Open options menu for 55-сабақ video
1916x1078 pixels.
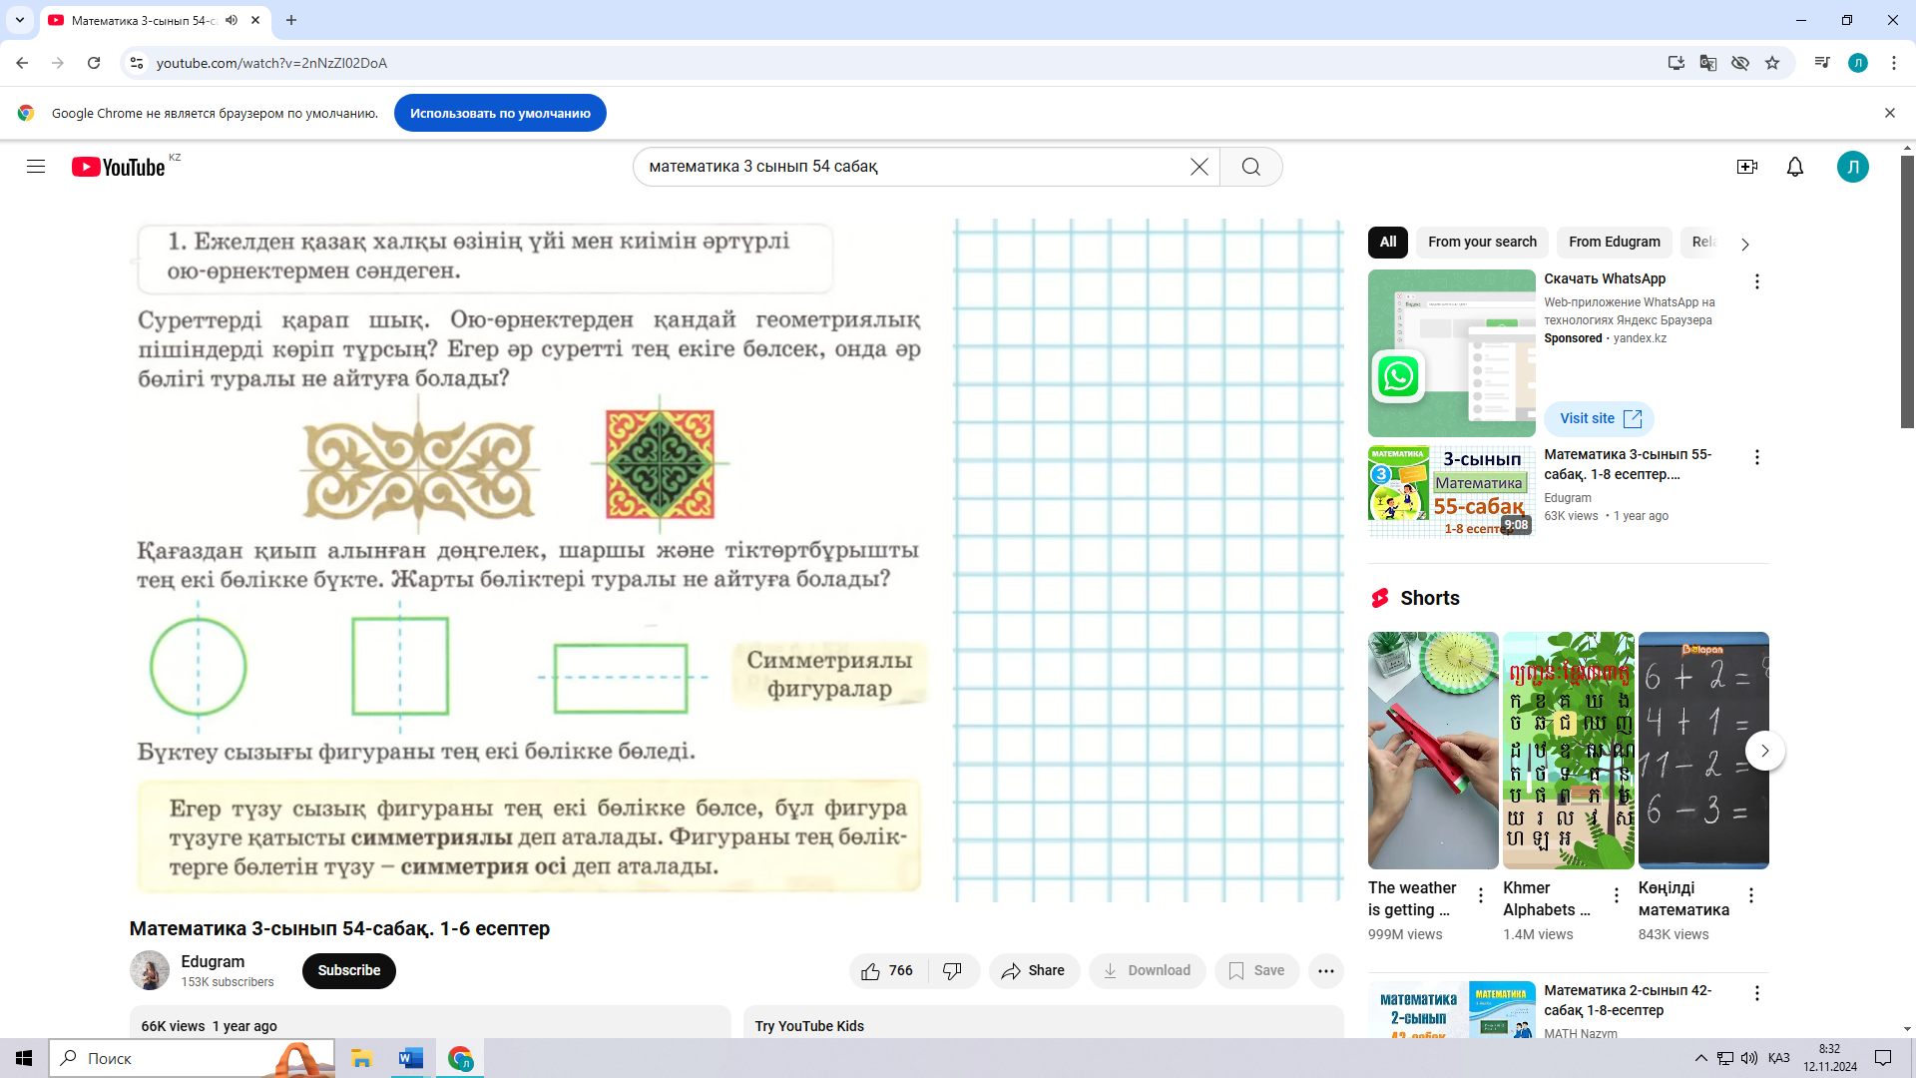(1756, 457)
